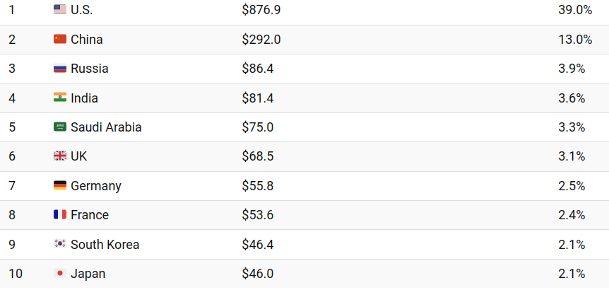Select the South Korea text label
Viewport: 609px width, 290px height.
pos(105,245)
